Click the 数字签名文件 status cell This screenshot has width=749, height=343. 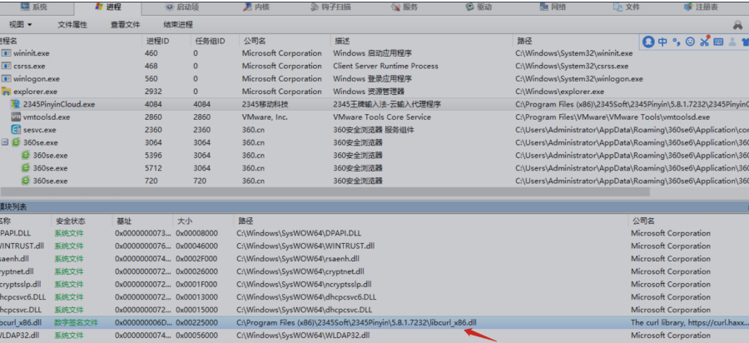click(76, 322)
